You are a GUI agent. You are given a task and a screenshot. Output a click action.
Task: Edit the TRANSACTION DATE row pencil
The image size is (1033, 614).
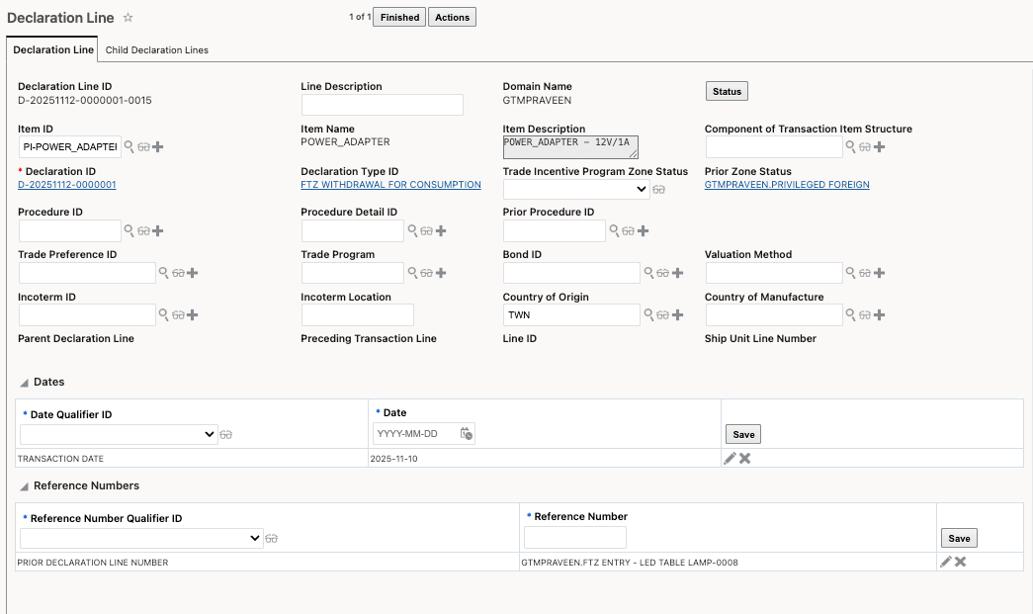pos(730,458)
